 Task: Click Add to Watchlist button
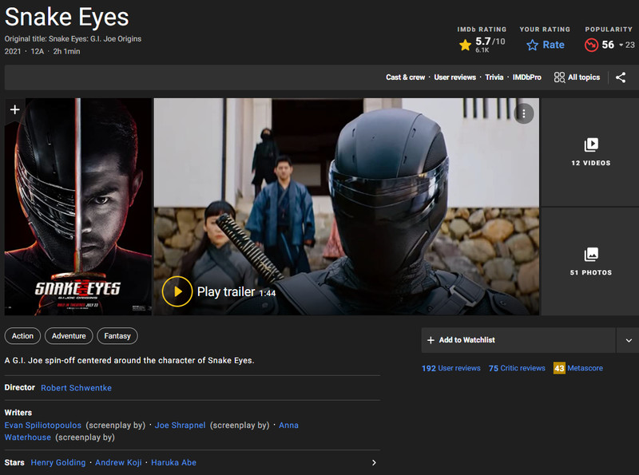(518, 340)
